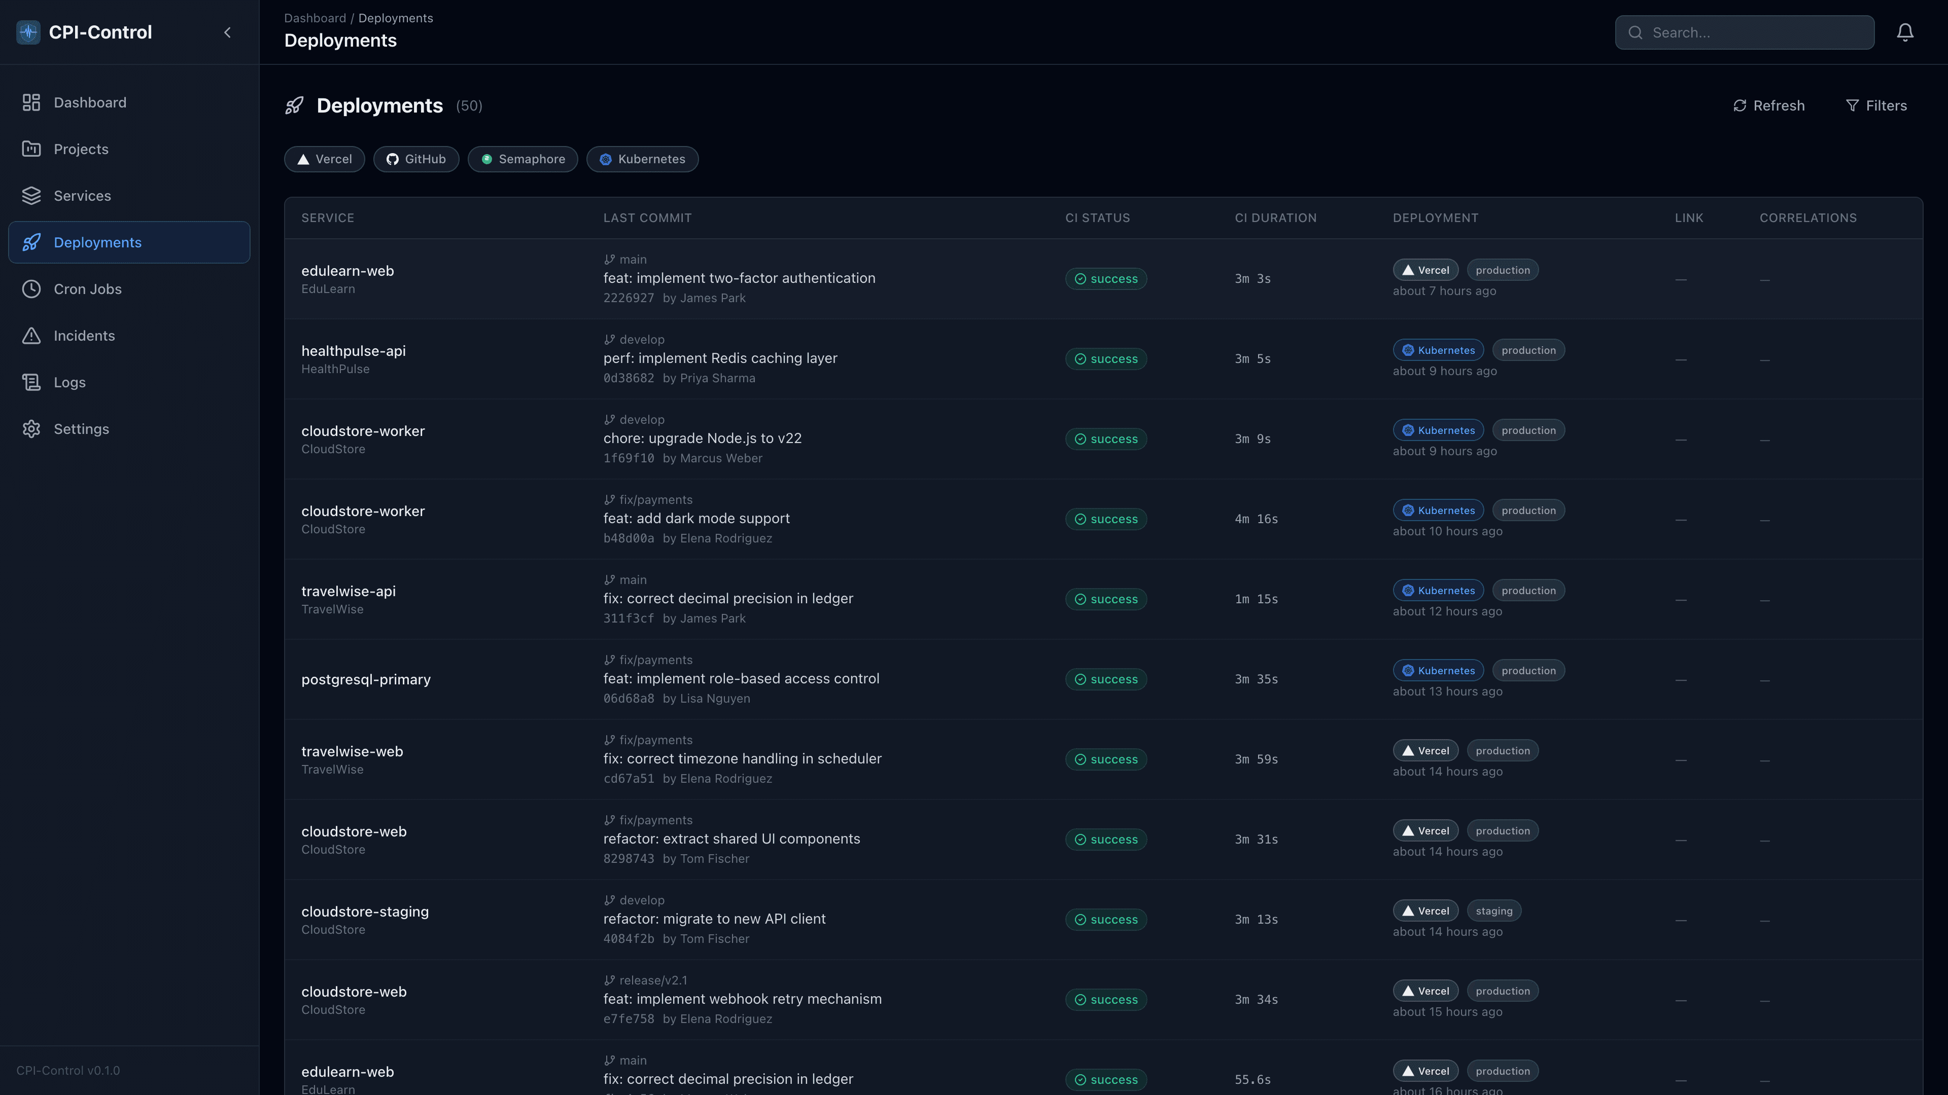Toggle the GitHub filter chip
The image size is (1948, 1095).
pos(416,159)
